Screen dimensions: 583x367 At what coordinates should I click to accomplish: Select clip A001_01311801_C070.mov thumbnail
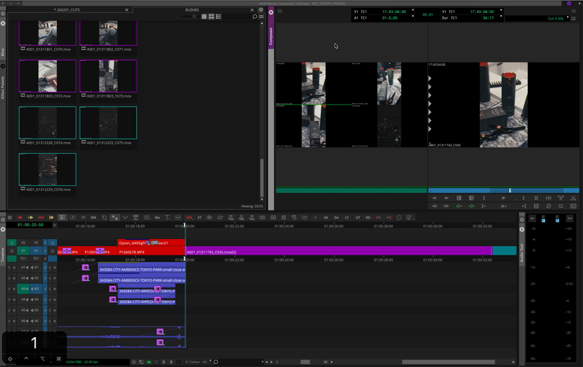pos(47,32)
